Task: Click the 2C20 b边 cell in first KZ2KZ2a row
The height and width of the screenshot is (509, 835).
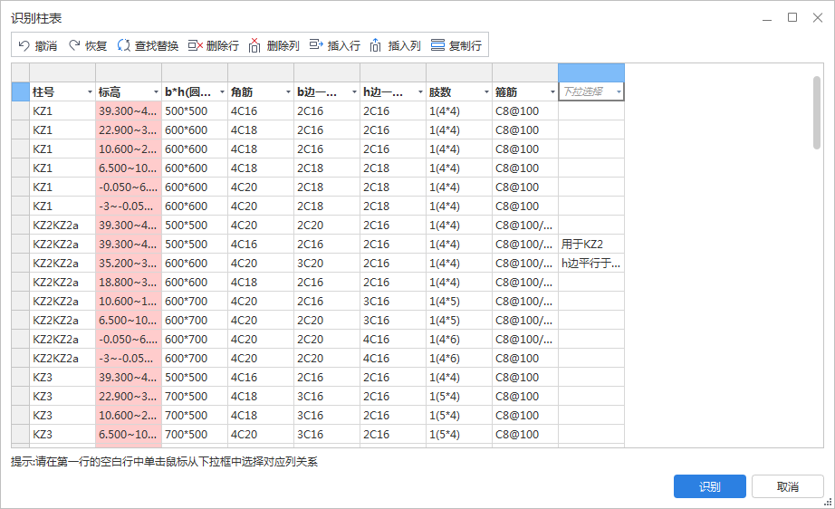Action: (x=326, y=226)
